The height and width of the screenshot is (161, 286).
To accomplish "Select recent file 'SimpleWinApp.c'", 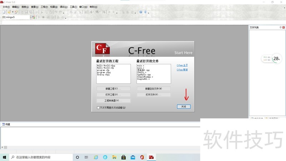I will pyautogui.click(x=145, y=77).
